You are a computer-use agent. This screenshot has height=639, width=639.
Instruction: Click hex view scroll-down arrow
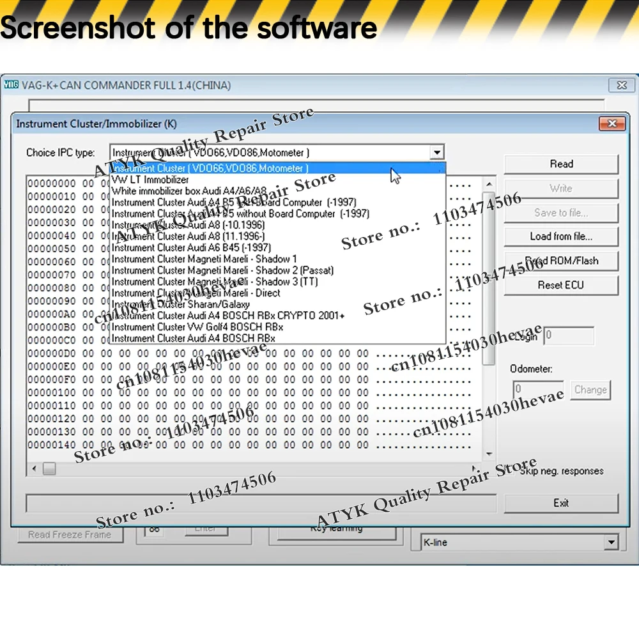(489, 454)
